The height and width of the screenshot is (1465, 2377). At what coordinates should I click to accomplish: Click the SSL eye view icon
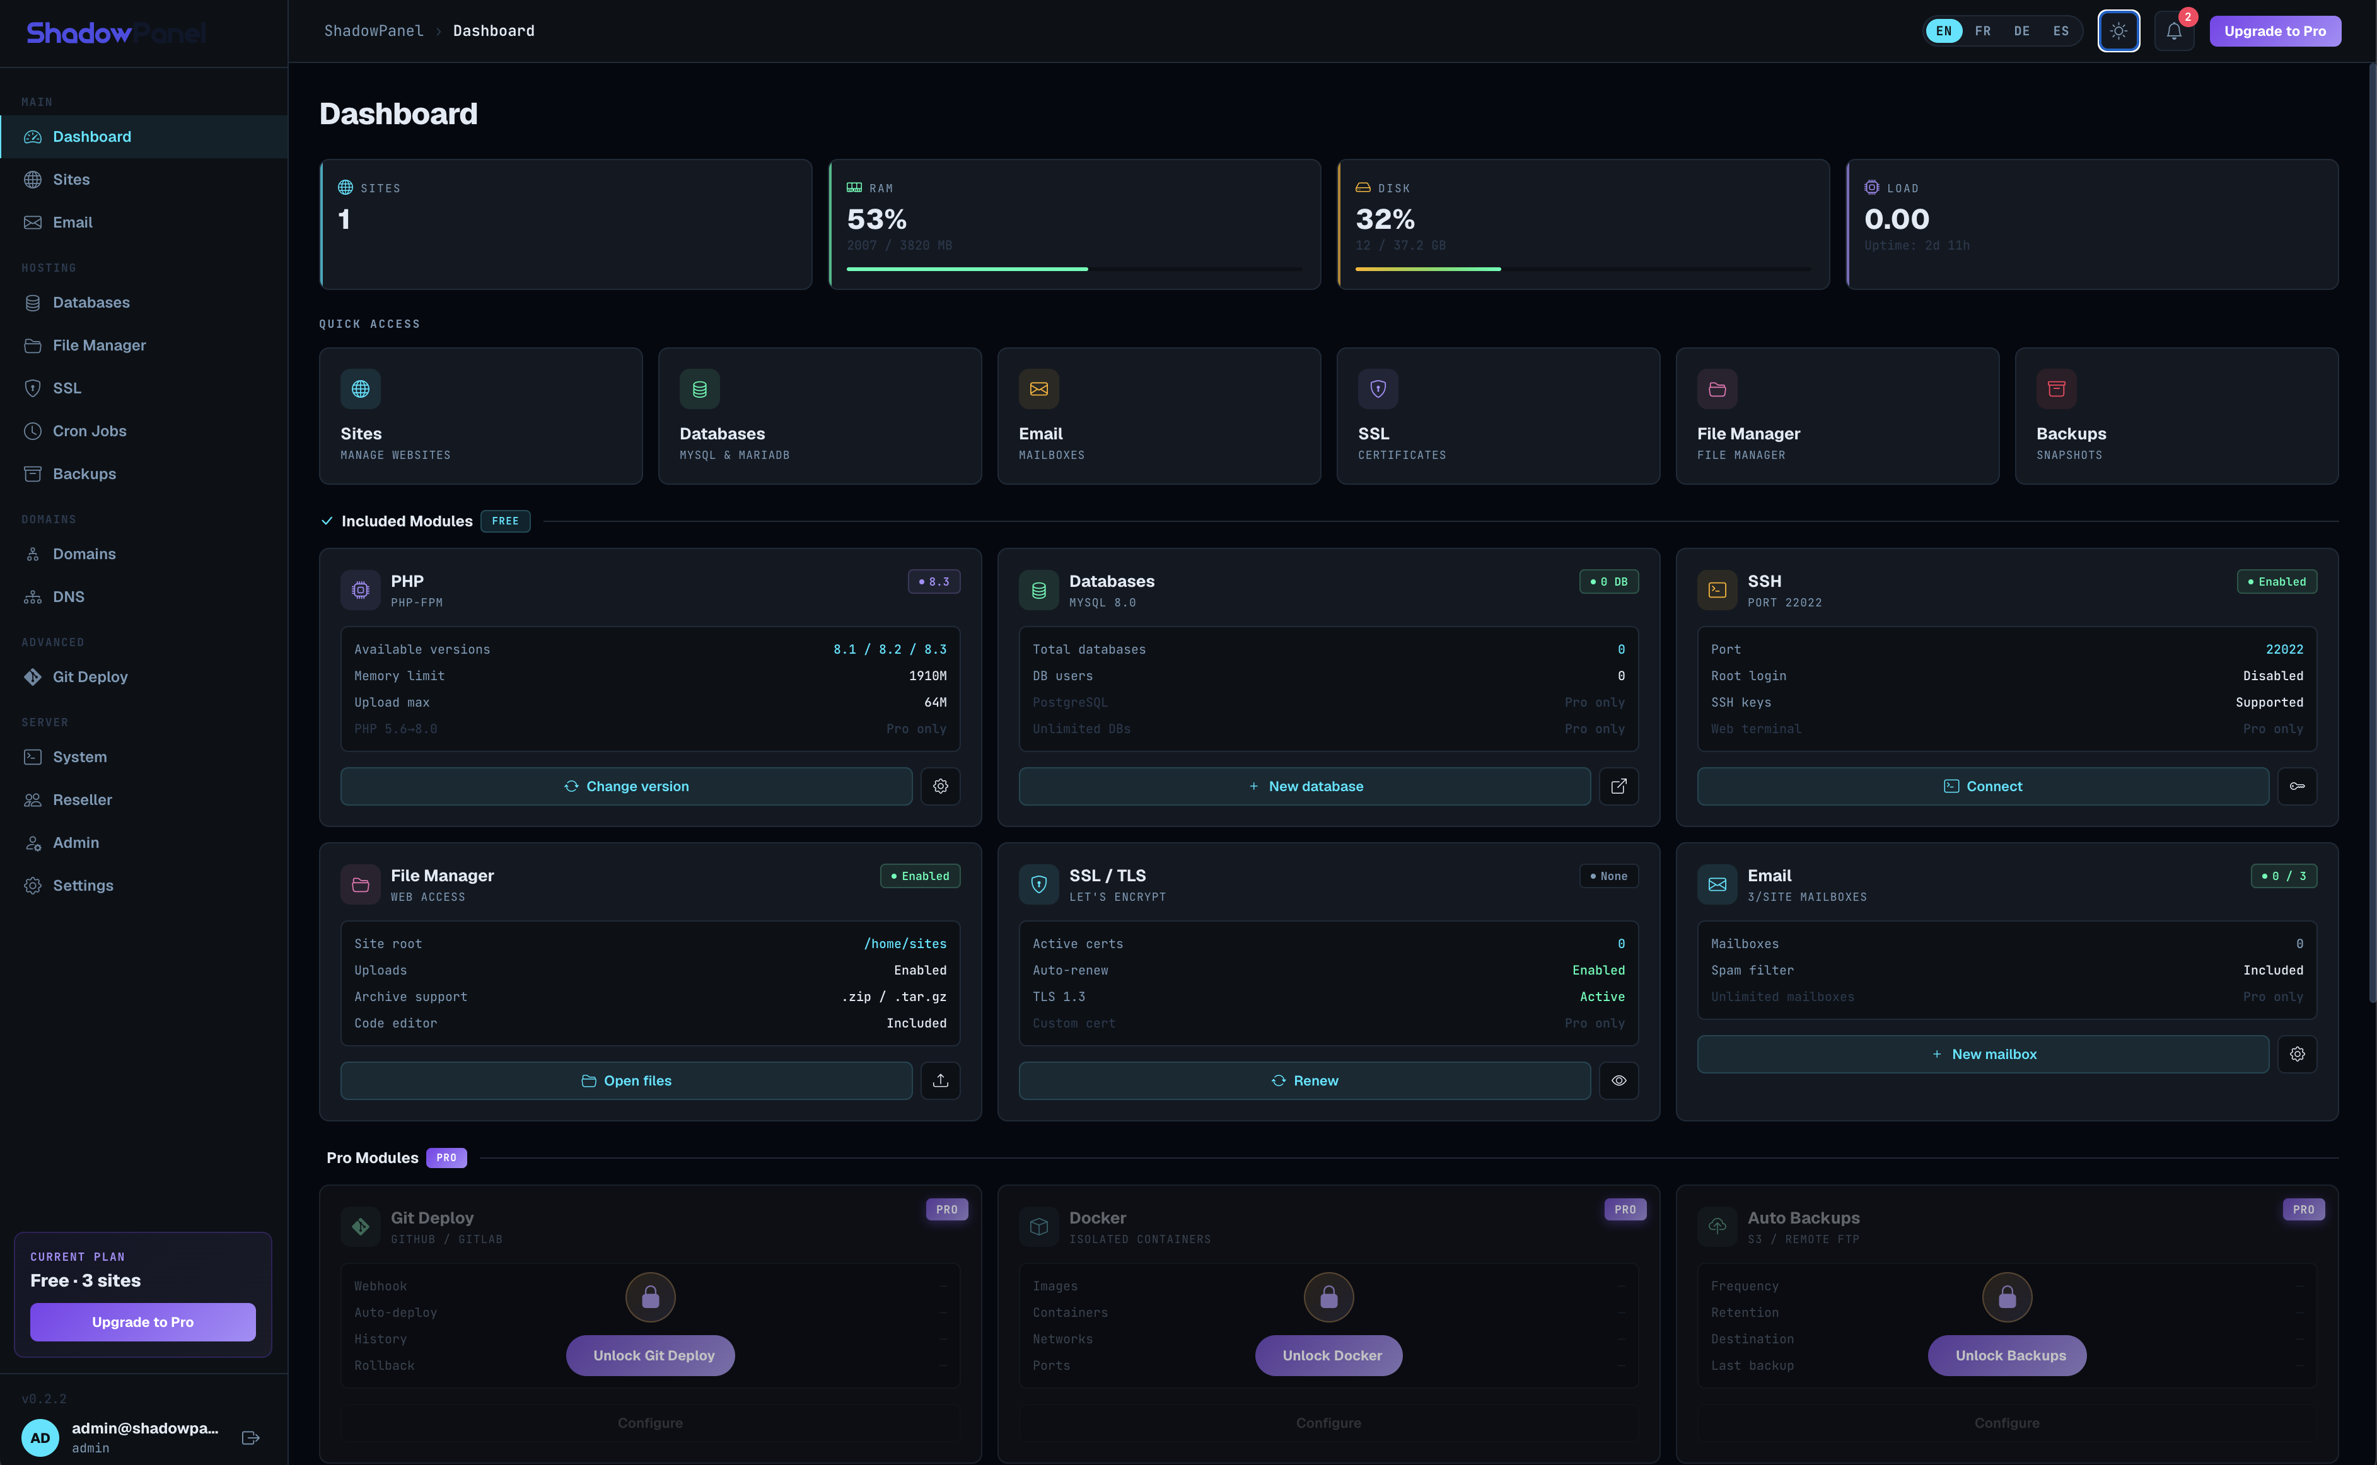(x=1619, y=1080)
